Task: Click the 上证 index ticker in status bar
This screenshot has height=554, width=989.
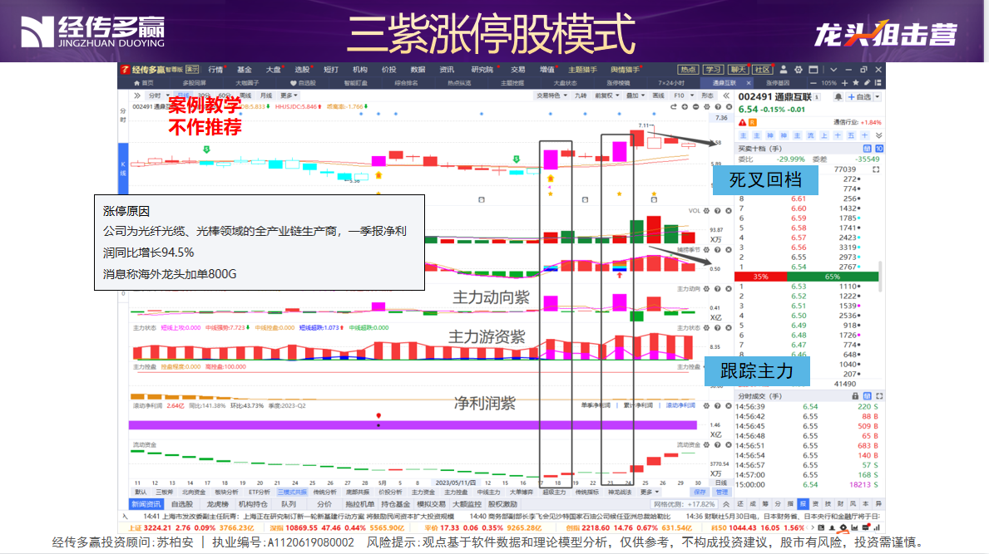Action: (190, 528)
